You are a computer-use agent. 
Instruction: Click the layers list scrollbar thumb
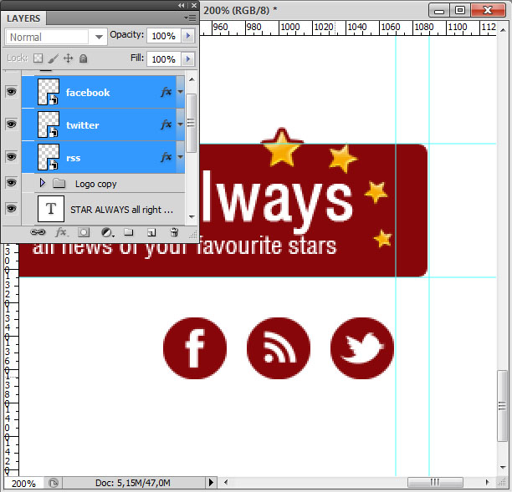(x=192, y=123)
